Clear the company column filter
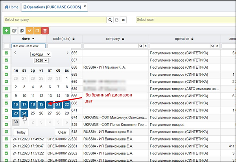236x162 pixels. tap(146, 46)
